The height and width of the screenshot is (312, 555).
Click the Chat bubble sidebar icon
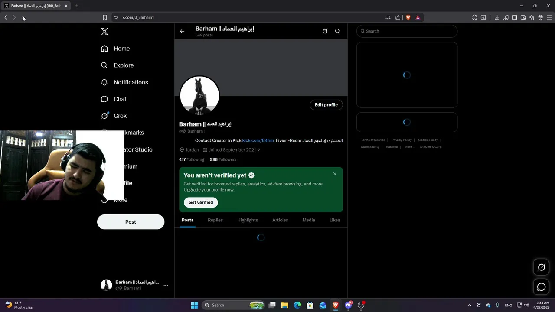point(104,99)
